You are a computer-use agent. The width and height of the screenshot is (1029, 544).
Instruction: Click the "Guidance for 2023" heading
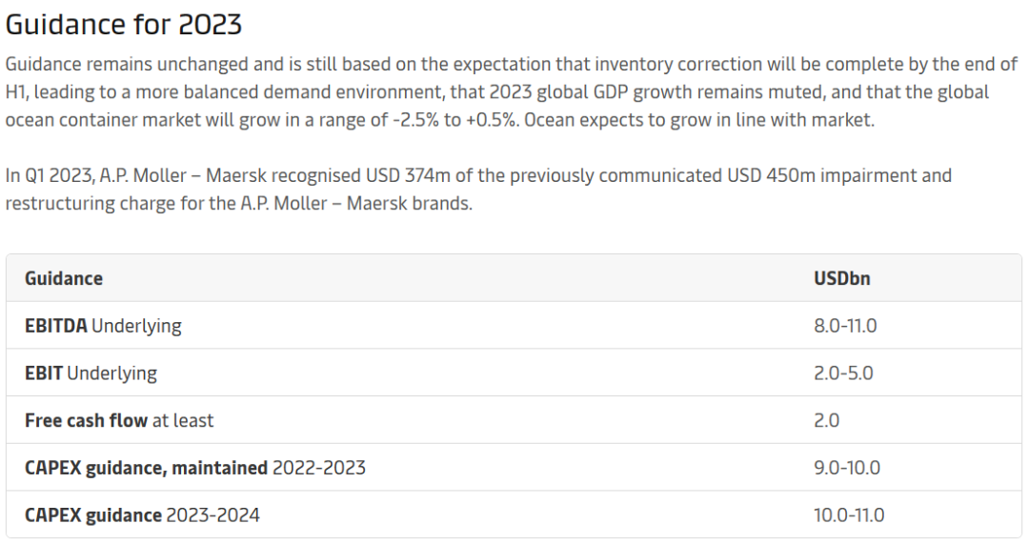coord(124,24)
